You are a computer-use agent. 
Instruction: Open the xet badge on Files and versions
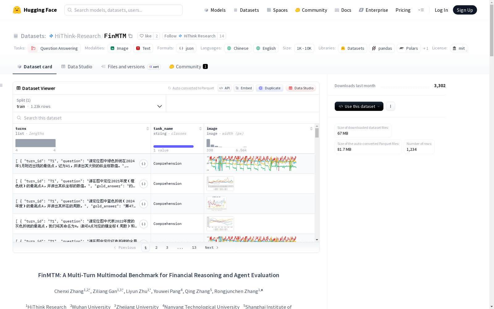(154, 67)
